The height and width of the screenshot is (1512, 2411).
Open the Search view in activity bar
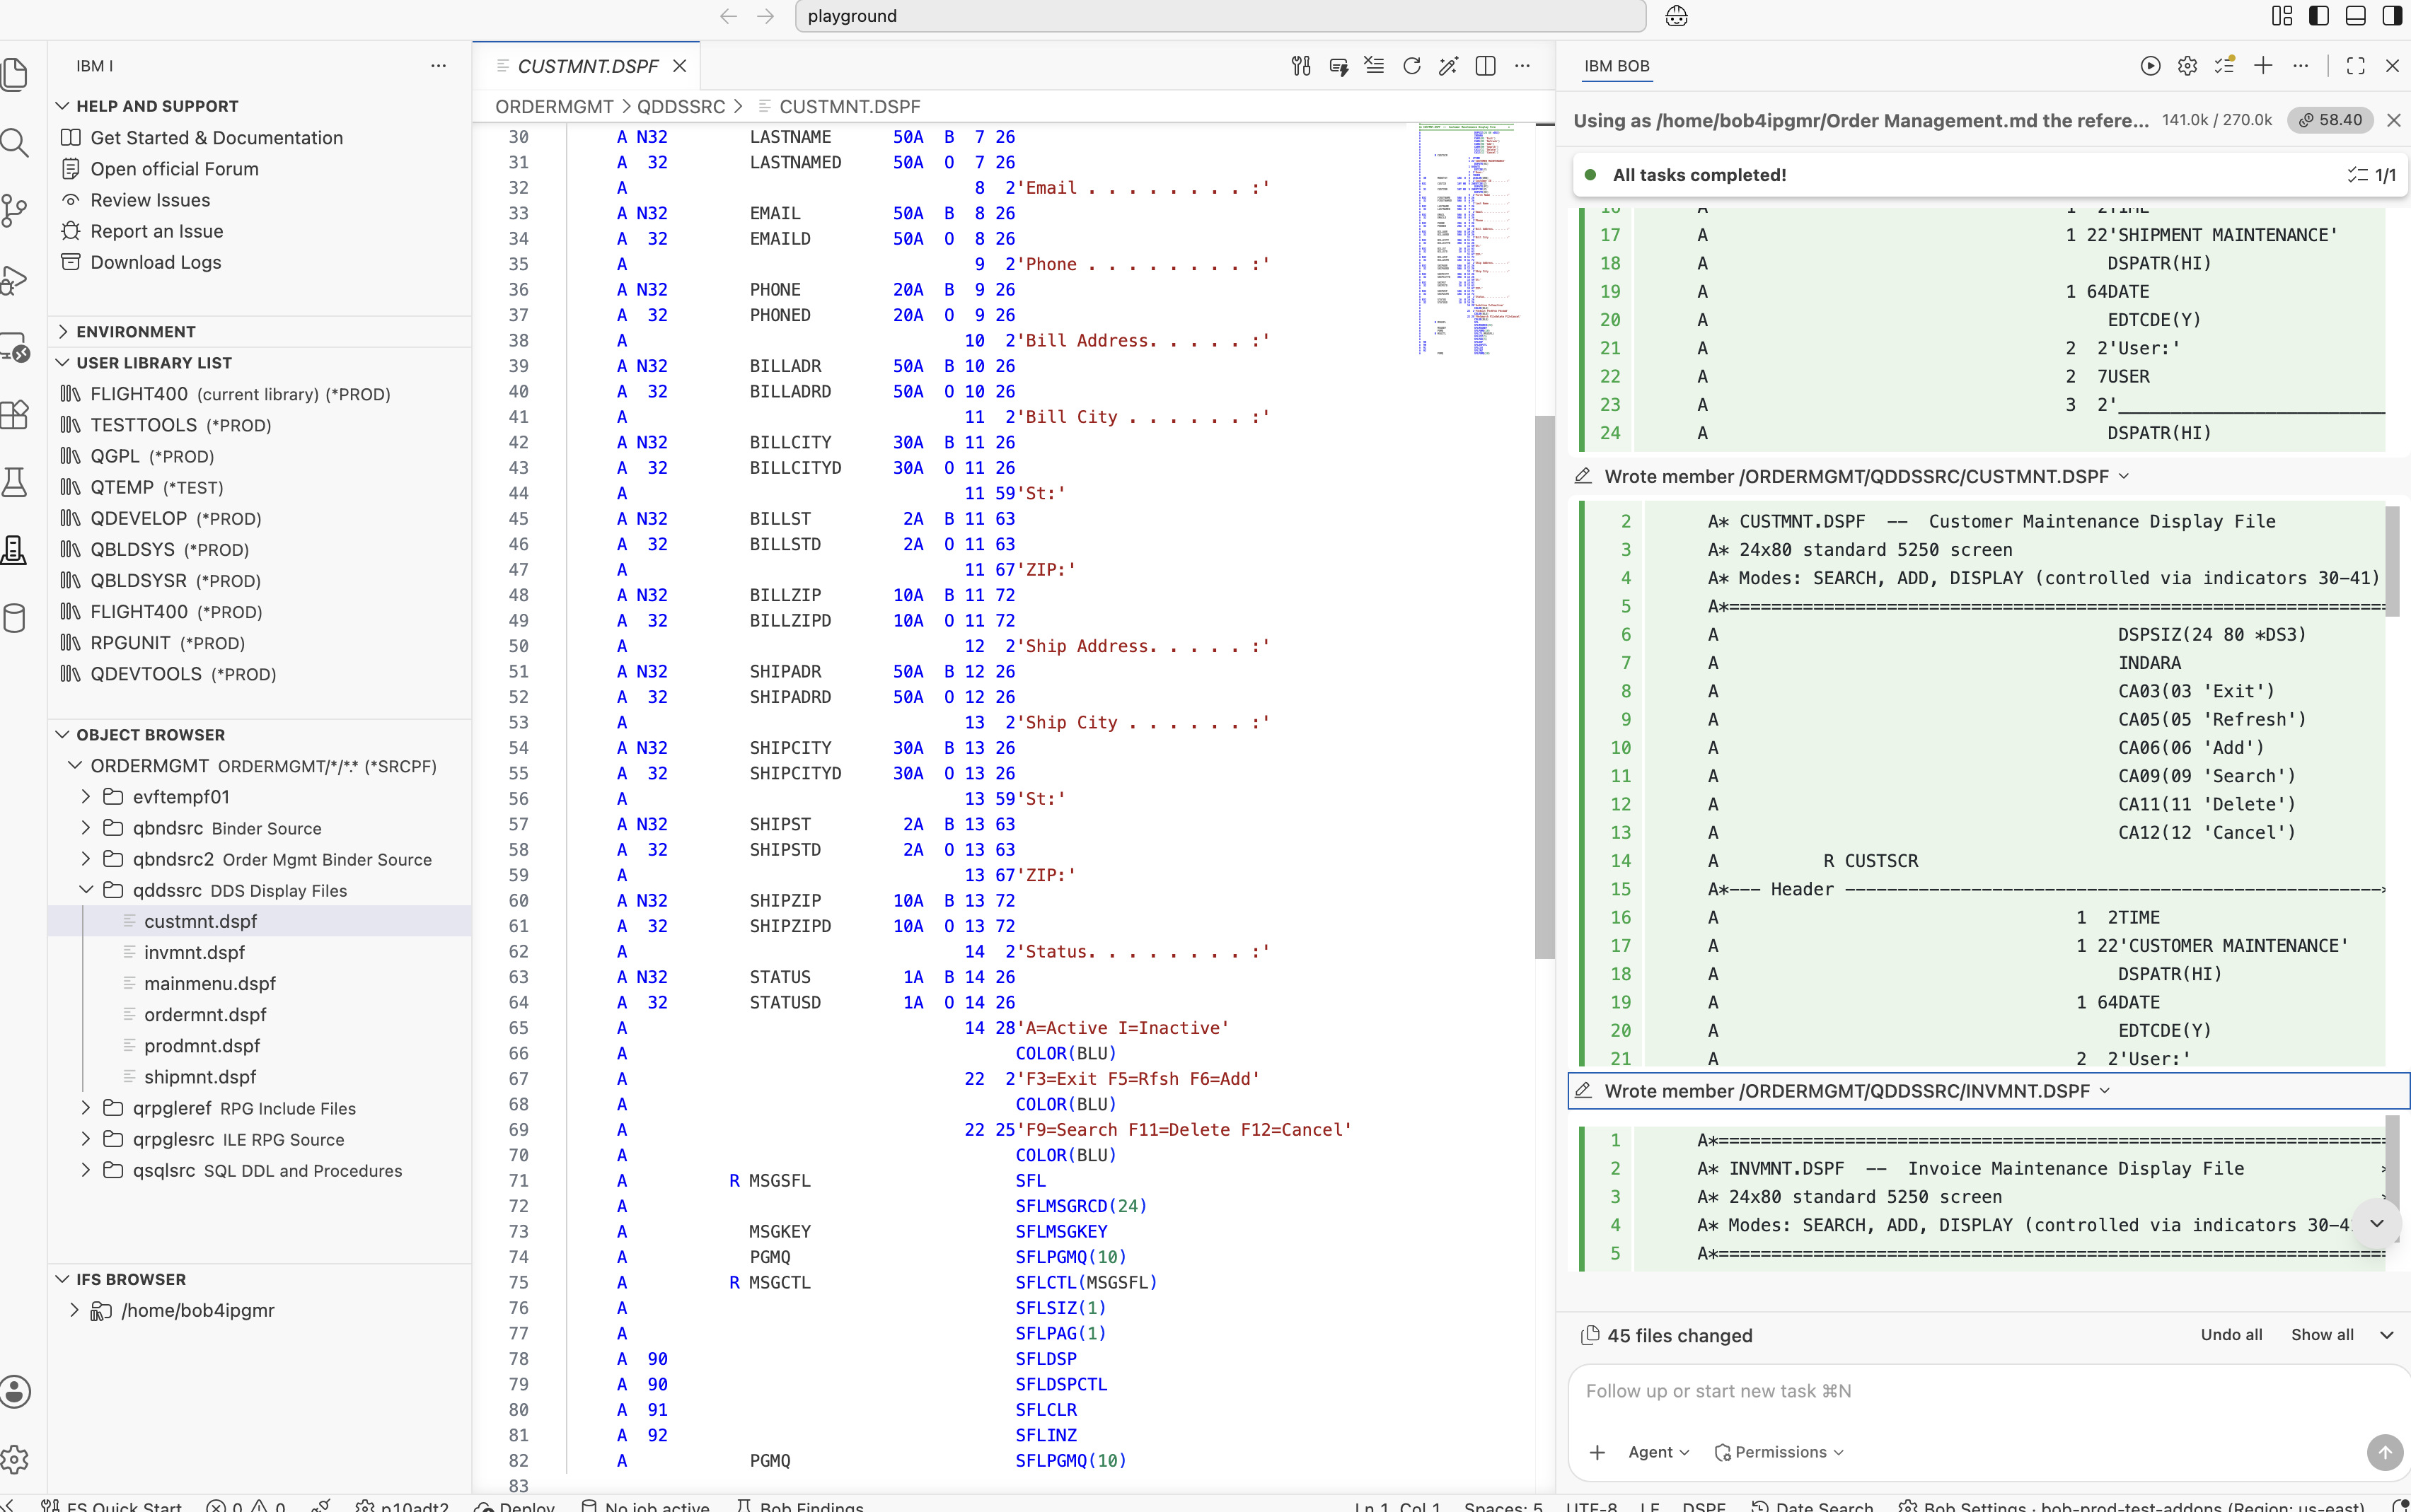coord(14,143)
